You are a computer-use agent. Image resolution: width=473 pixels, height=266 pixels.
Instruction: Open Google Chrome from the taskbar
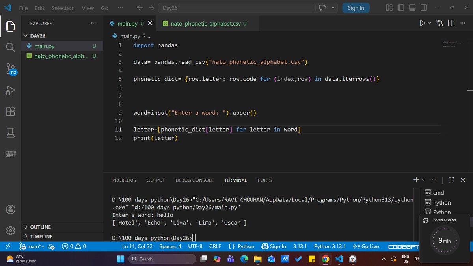(x=325, y=259)
